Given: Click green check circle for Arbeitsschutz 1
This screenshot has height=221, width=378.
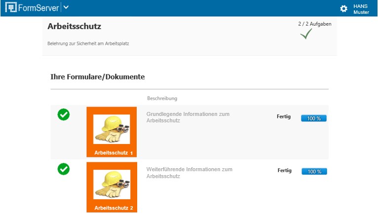Looking at the screenshot, I should point(64,114).
